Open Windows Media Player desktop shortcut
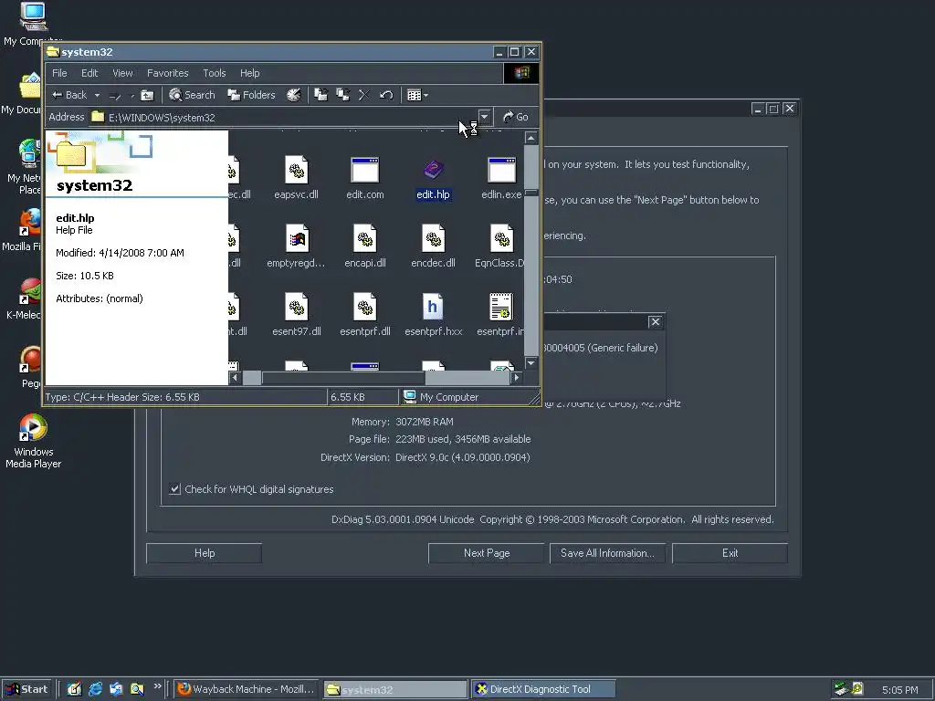Image resolution: width=935 pixels, height=701 pixels. tap(34, 441)
